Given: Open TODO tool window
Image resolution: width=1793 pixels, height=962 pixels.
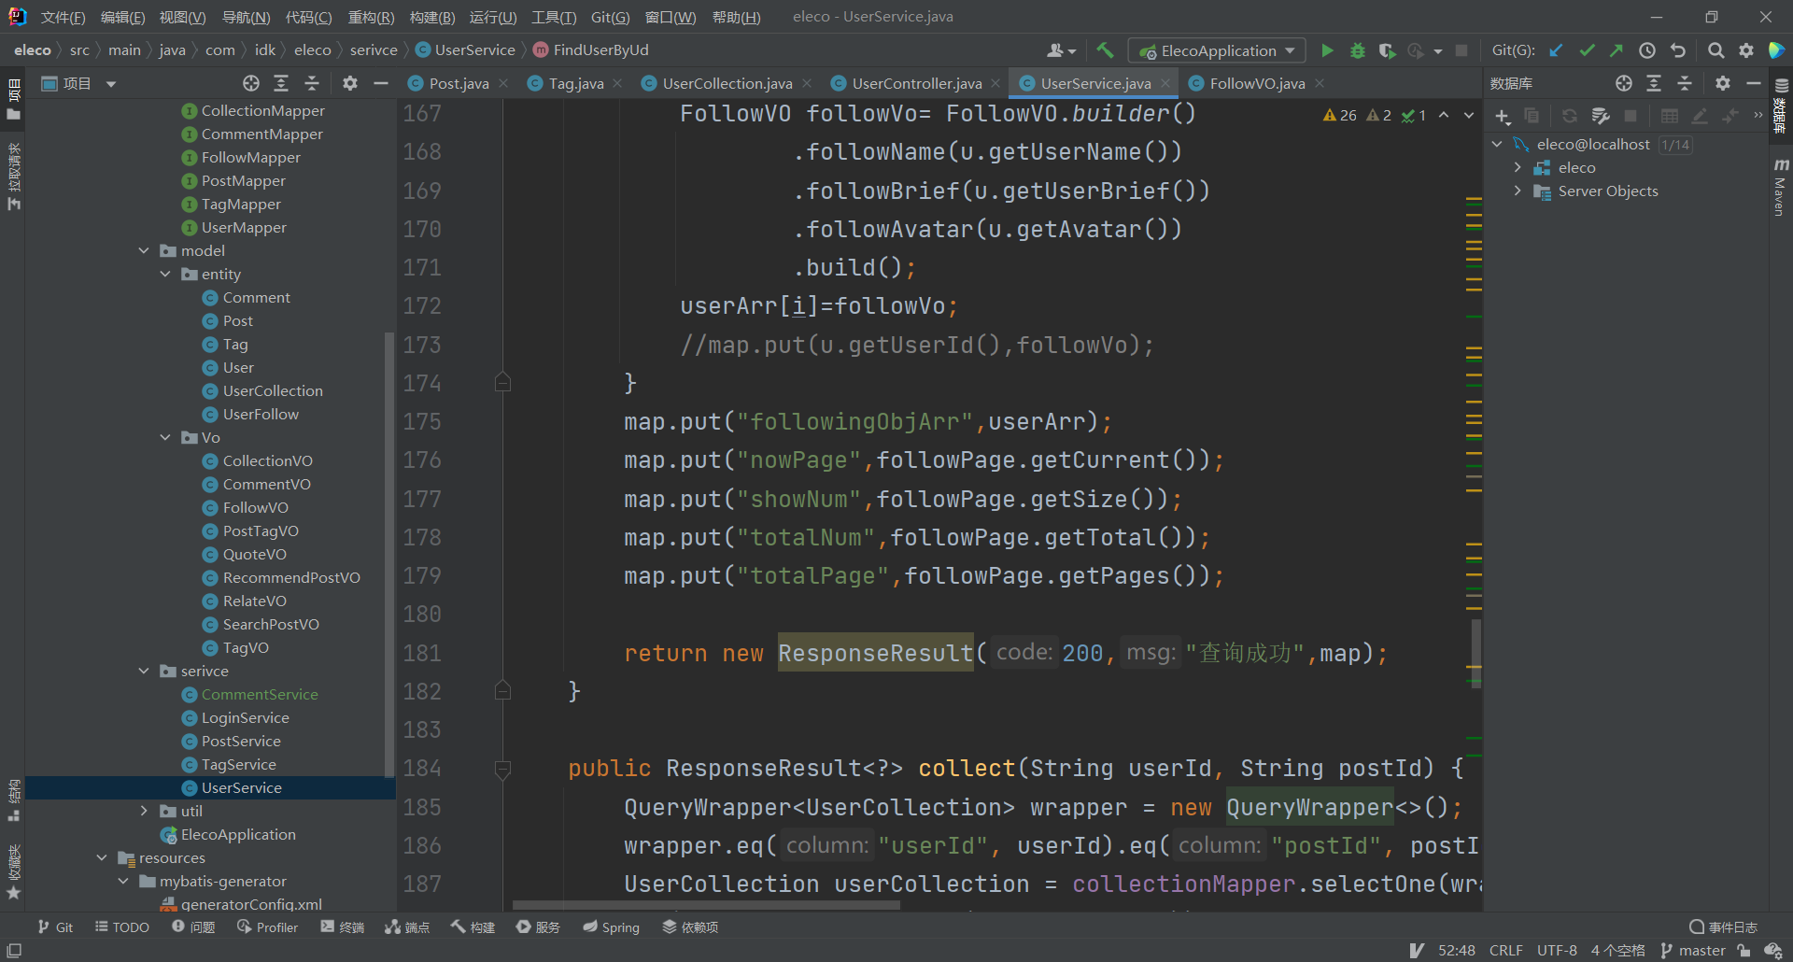Looking at the screenshot, I should click(x=122, y=927).
